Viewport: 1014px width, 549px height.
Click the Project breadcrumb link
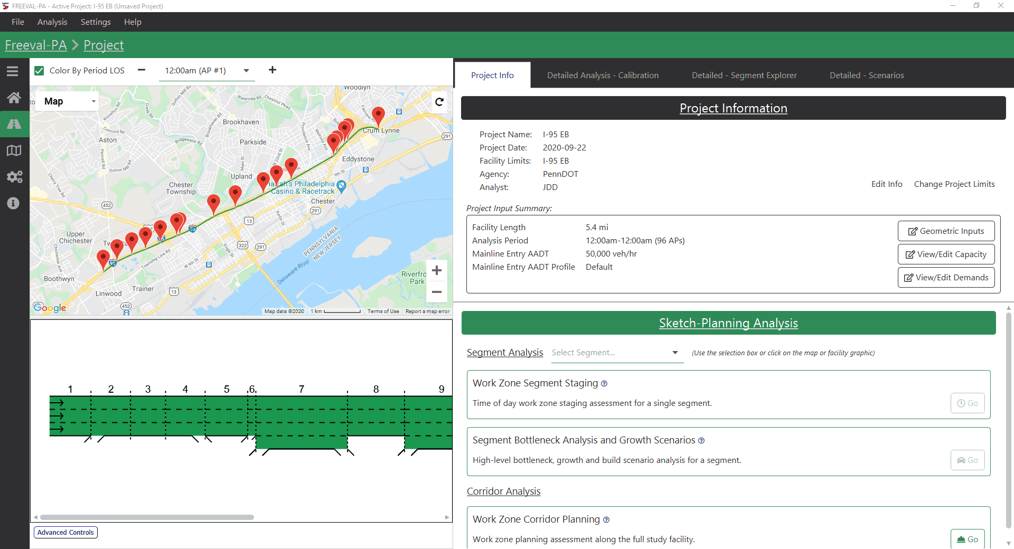point(104,45)
